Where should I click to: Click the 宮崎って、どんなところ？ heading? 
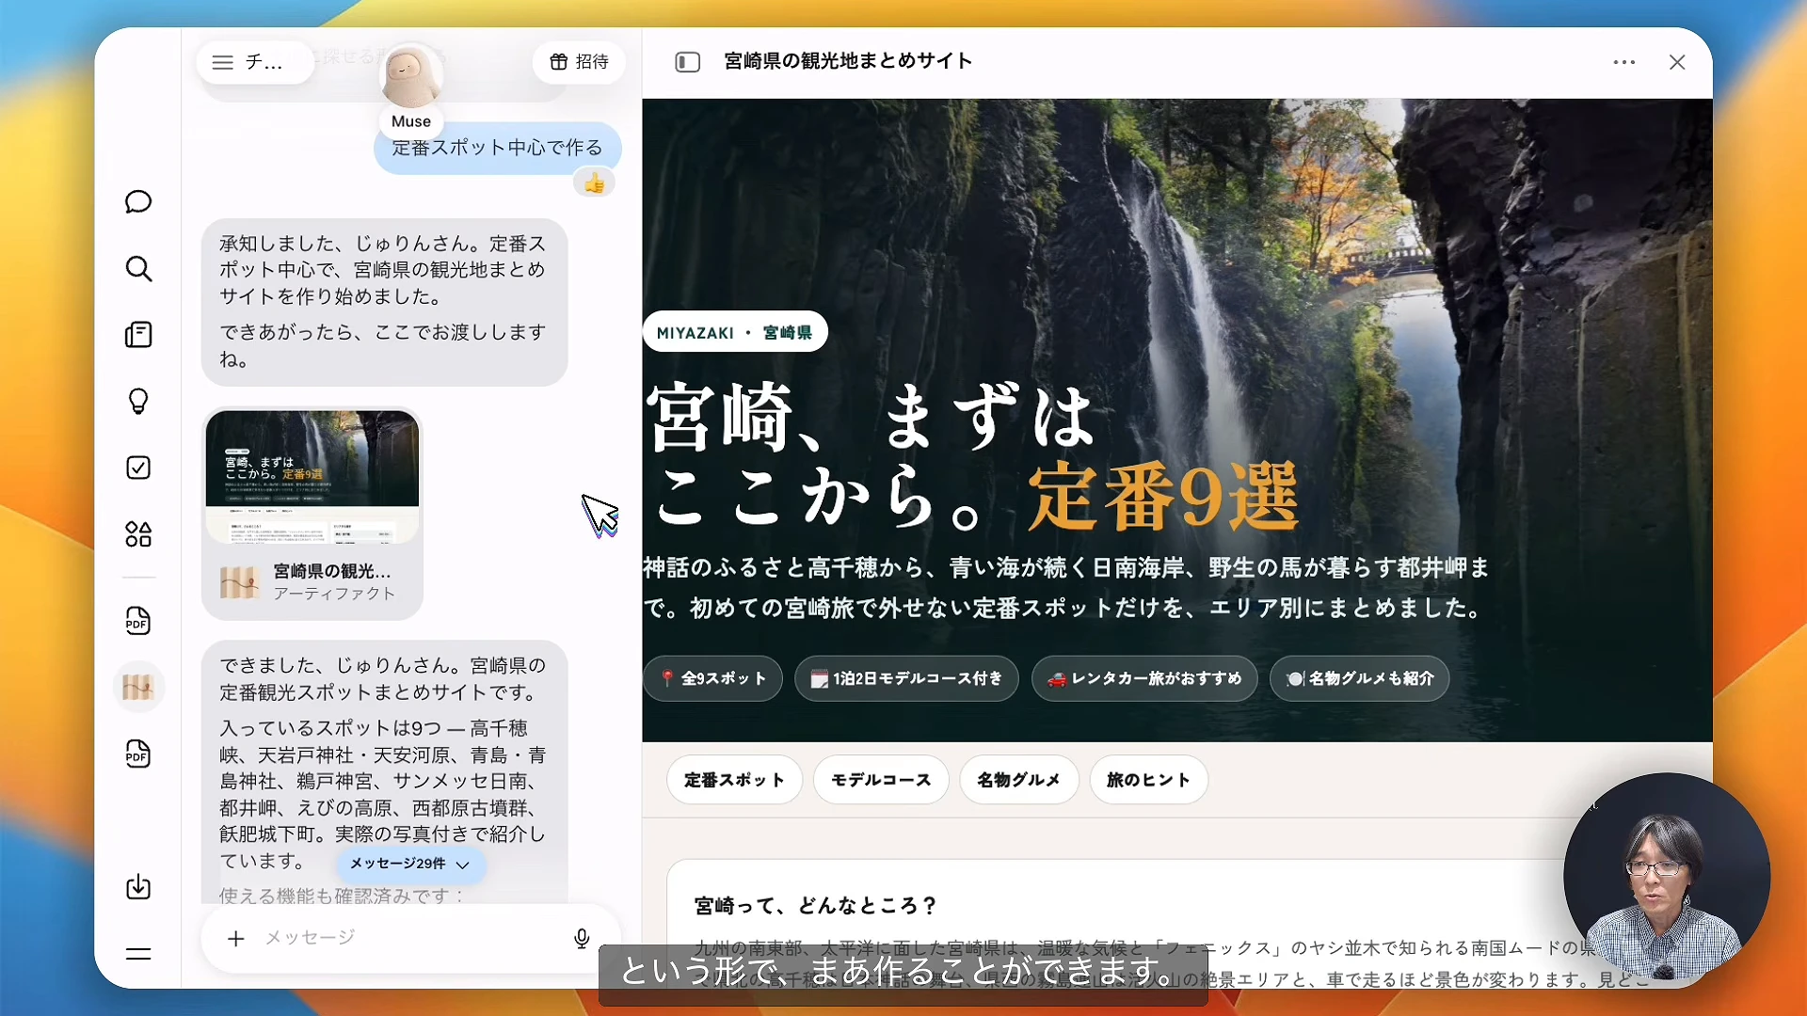816,906
